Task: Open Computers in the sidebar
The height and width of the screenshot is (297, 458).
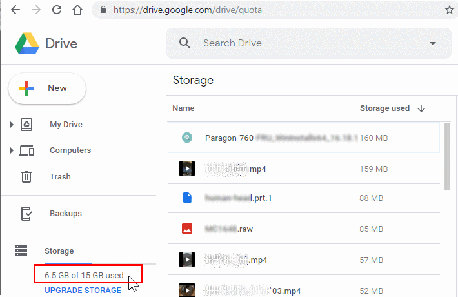Action: (x=70, y=150)
